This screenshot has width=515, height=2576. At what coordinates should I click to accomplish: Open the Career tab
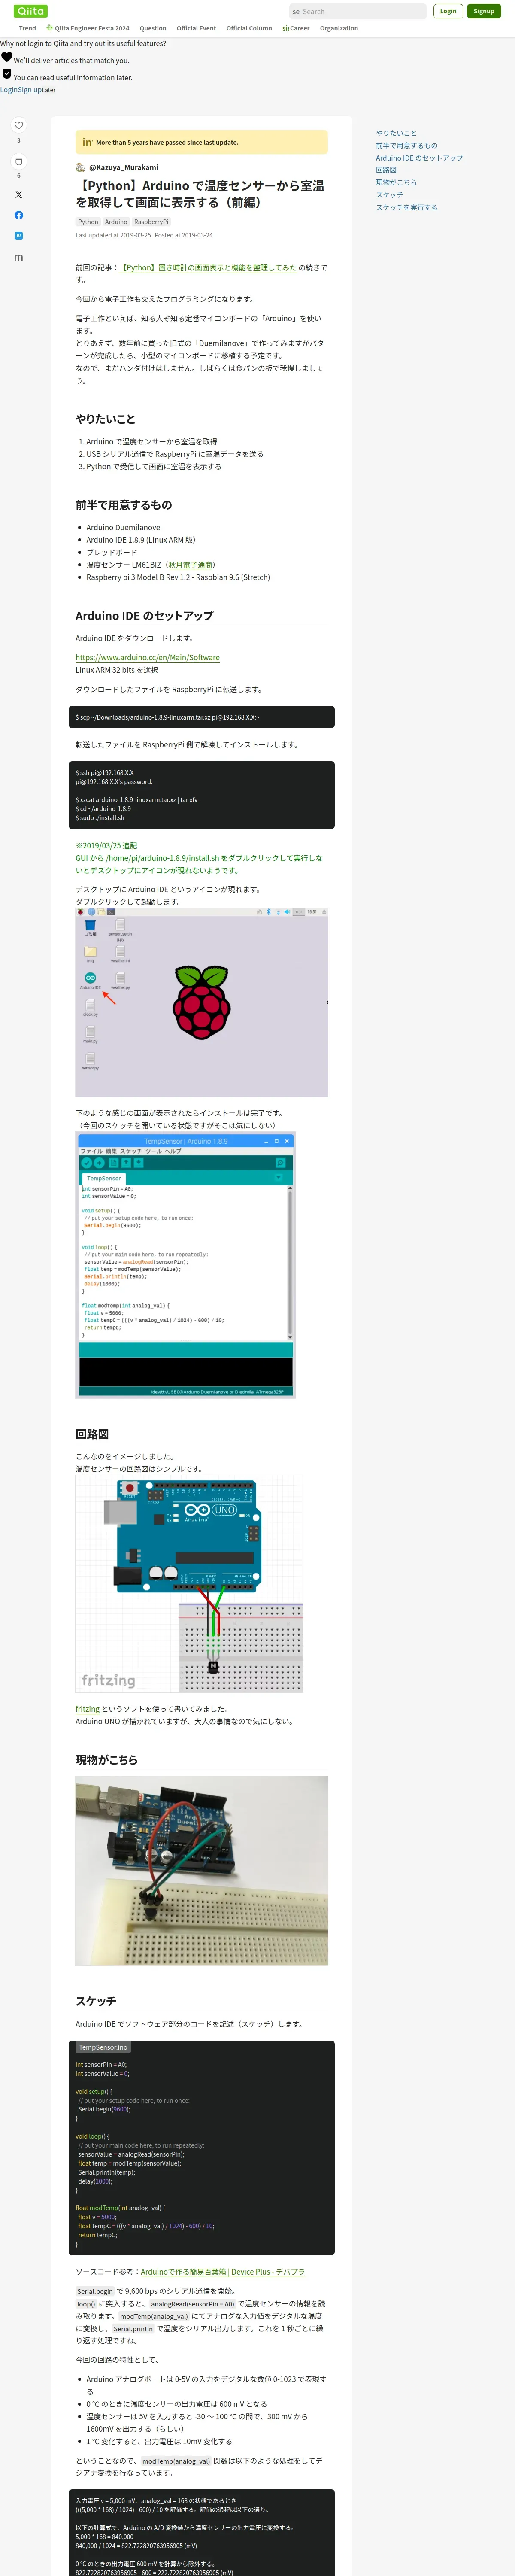(296, 28)
